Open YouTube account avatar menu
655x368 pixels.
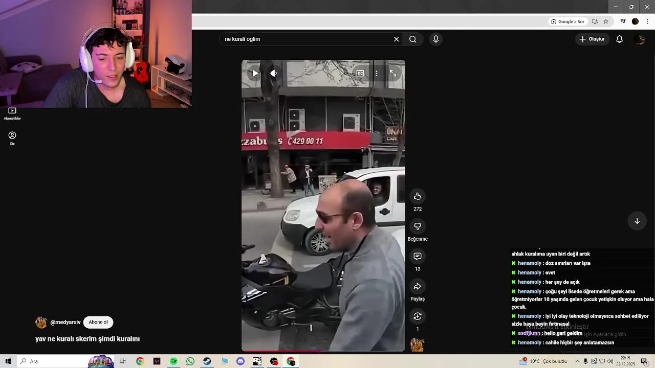[x=639, y=39]
